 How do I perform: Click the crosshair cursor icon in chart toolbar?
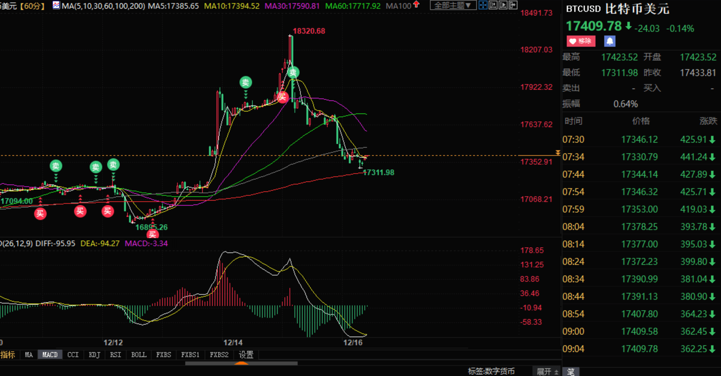coord(483,5)
